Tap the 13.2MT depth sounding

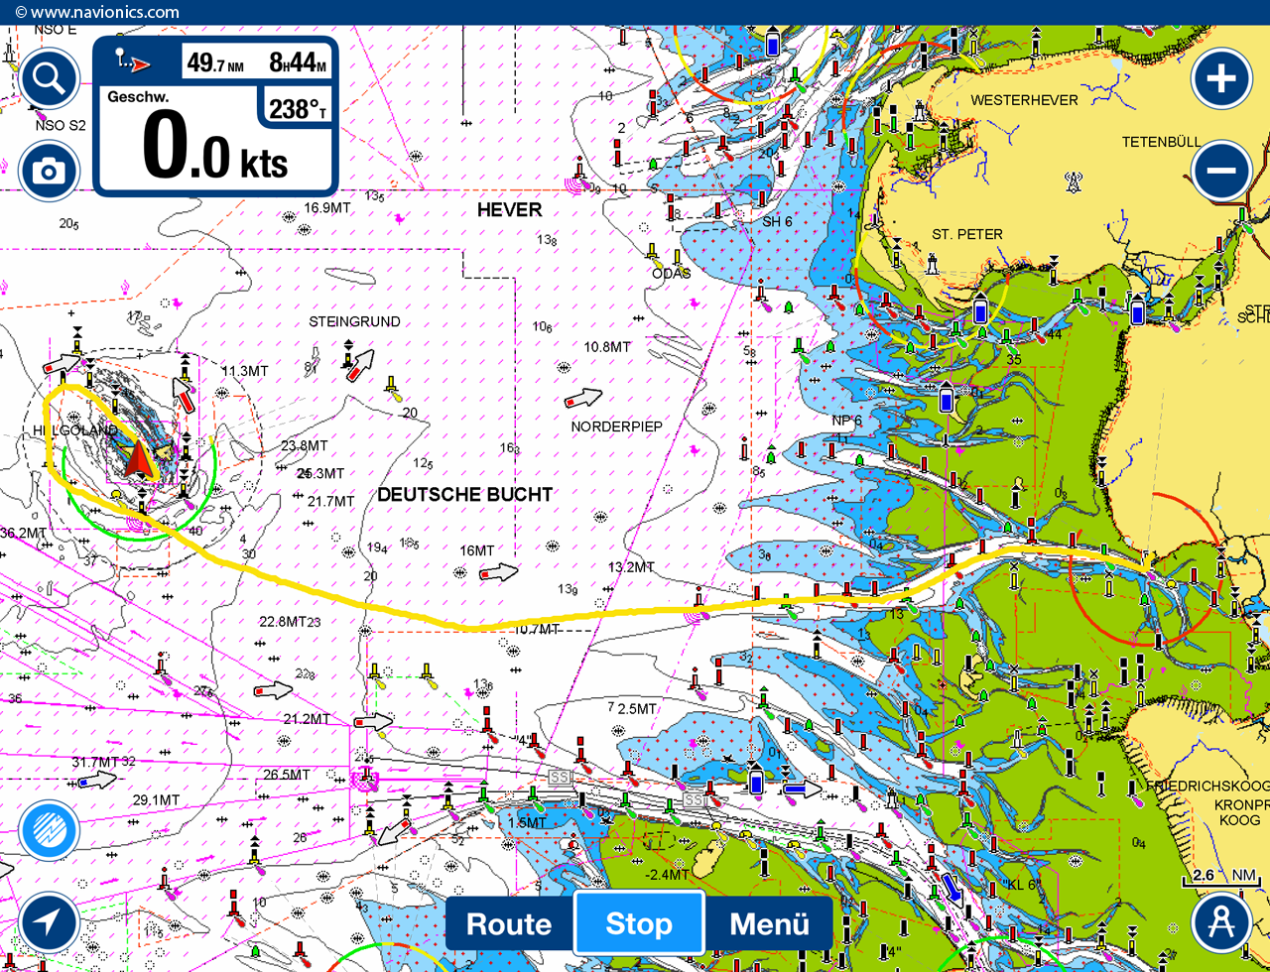click(x=631, y=567)
